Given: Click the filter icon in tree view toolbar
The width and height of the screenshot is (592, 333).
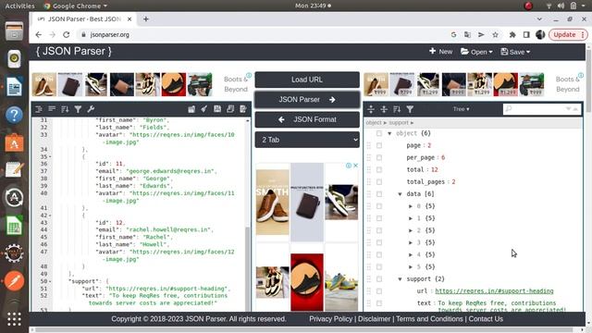Looking at the screenshot, I should 410,109.
